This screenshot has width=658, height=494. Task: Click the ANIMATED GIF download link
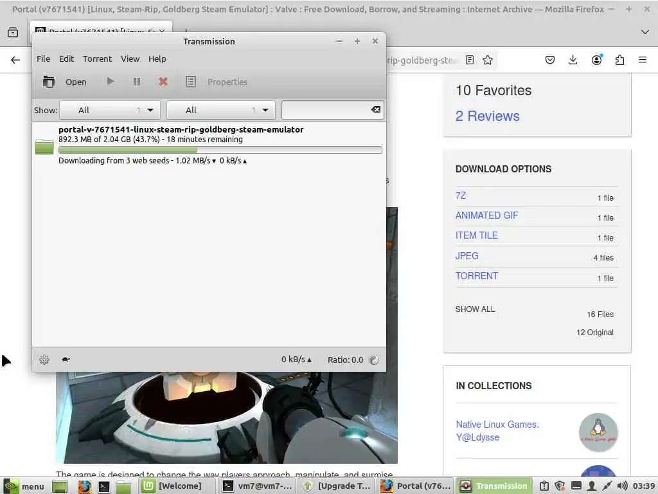(487, 215)
